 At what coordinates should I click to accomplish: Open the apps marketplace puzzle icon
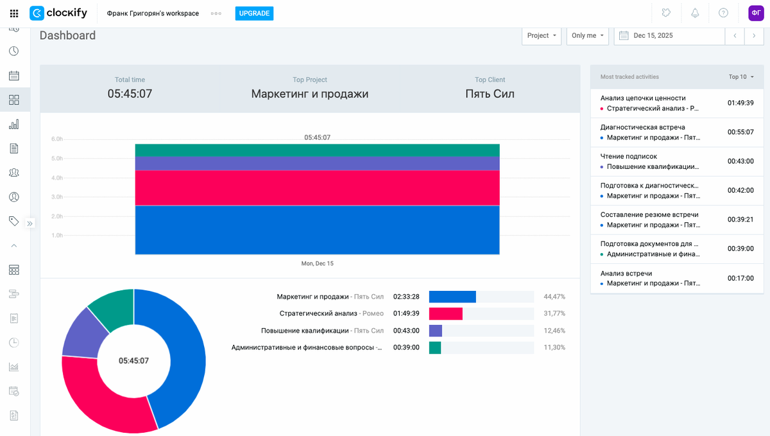point(667,13)
